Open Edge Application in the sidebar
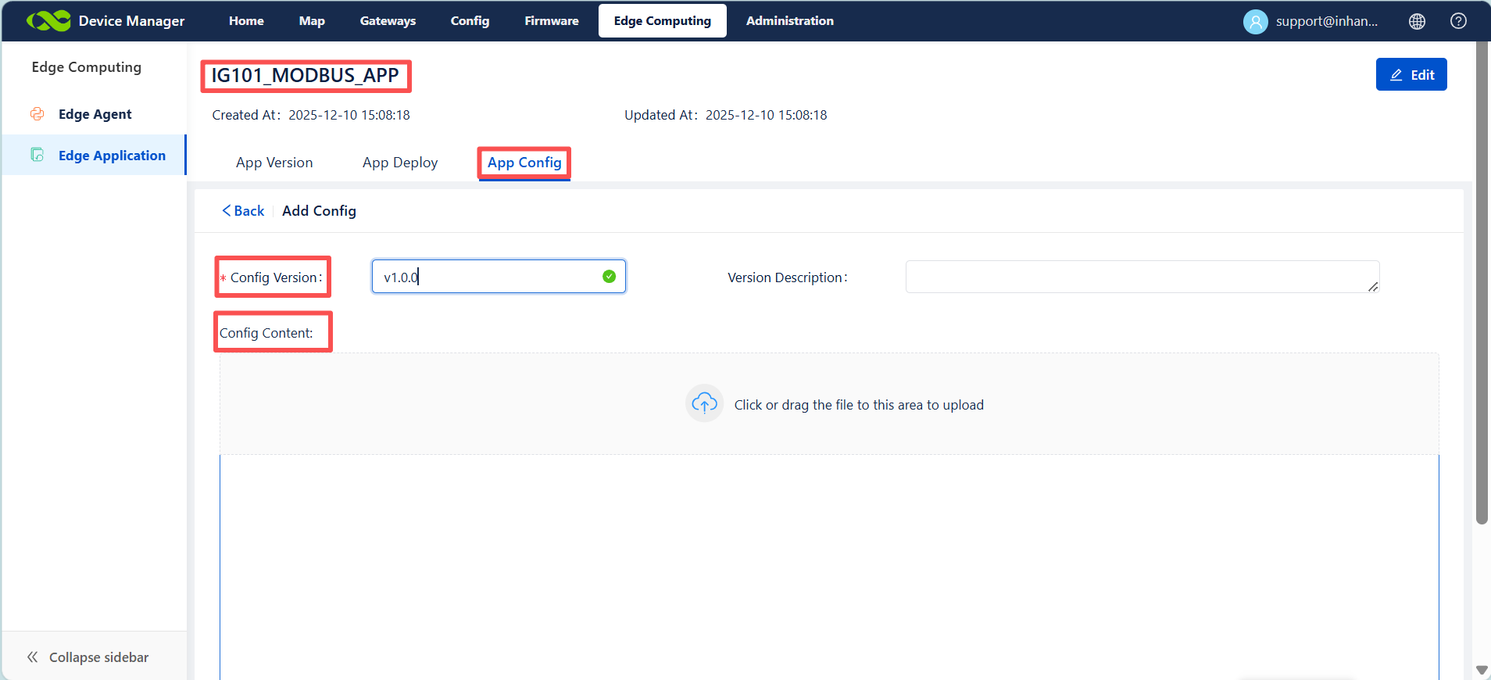 [112, 156]
